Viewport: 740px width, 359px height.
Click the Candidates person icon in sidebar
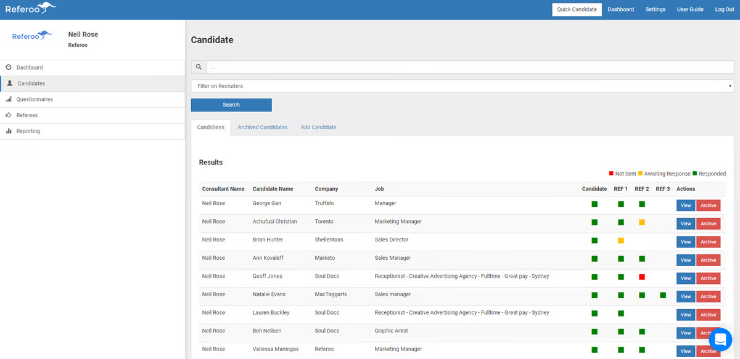[x=9, y=83]
